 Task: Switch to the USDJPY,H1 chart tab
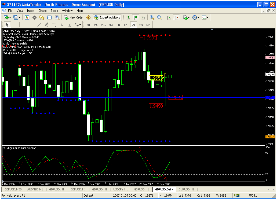point(120,189)
